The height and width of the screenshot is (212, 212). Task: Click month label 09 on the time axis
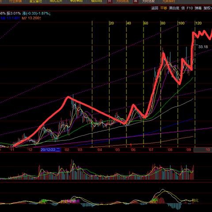[189, 150]
